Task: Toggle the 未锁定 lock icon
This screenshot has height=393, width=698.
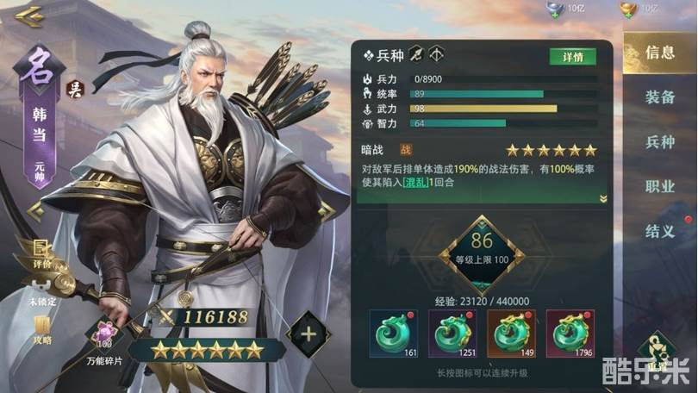Action: pos(42,292)
